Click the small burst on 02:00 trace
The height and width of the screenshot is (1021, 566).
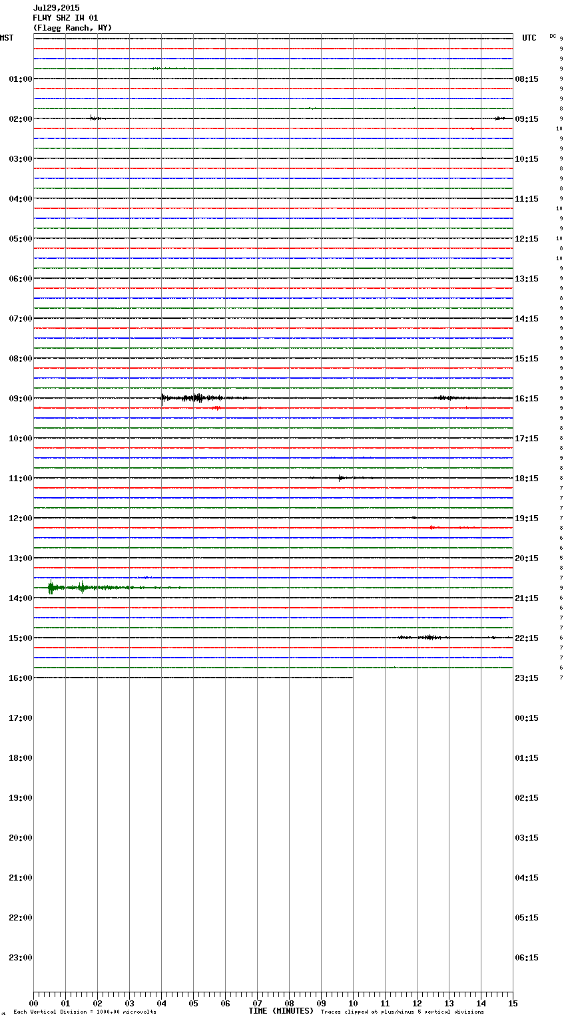(95, 118)
